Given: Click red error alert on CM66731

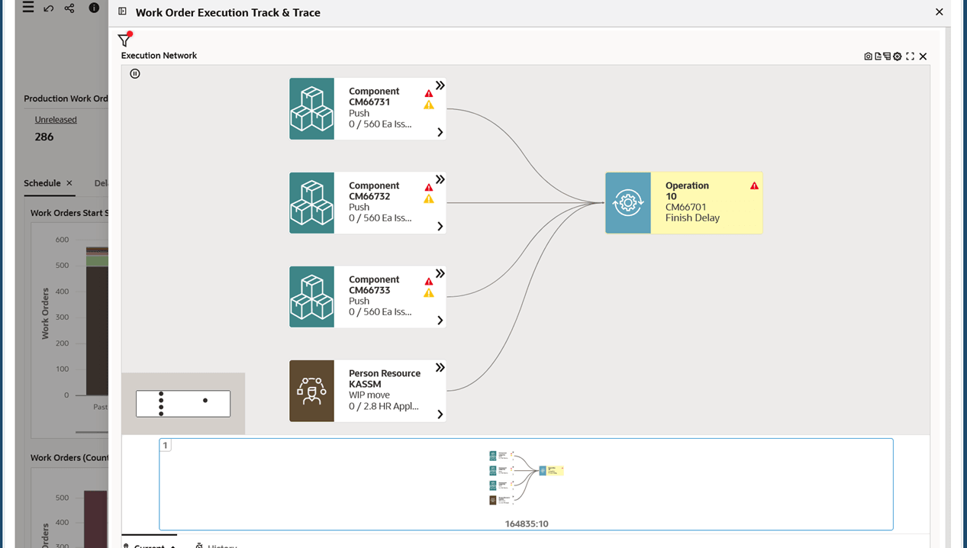Looking at the screenshot, I should pyautogui.click(x=429, y=93).
